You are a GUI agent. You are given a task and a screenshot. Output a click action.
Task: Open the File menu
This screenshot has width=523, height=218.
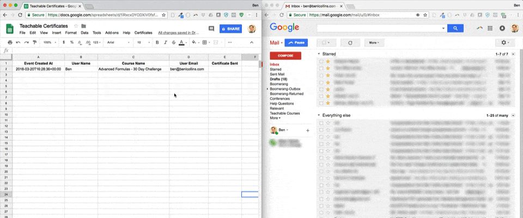coord(22,33)
